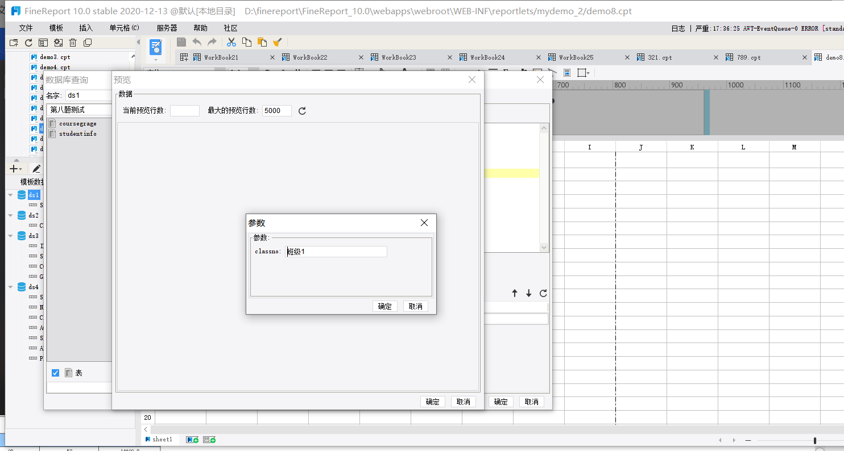Click 取消 in the 数据库查询 dialog
Image resolution: width=844 pixels, height=451 pixels.
[532, 402]
